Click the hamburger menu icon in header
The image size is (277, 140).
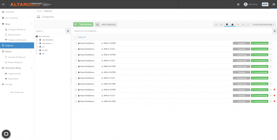(x=3, y=4)
